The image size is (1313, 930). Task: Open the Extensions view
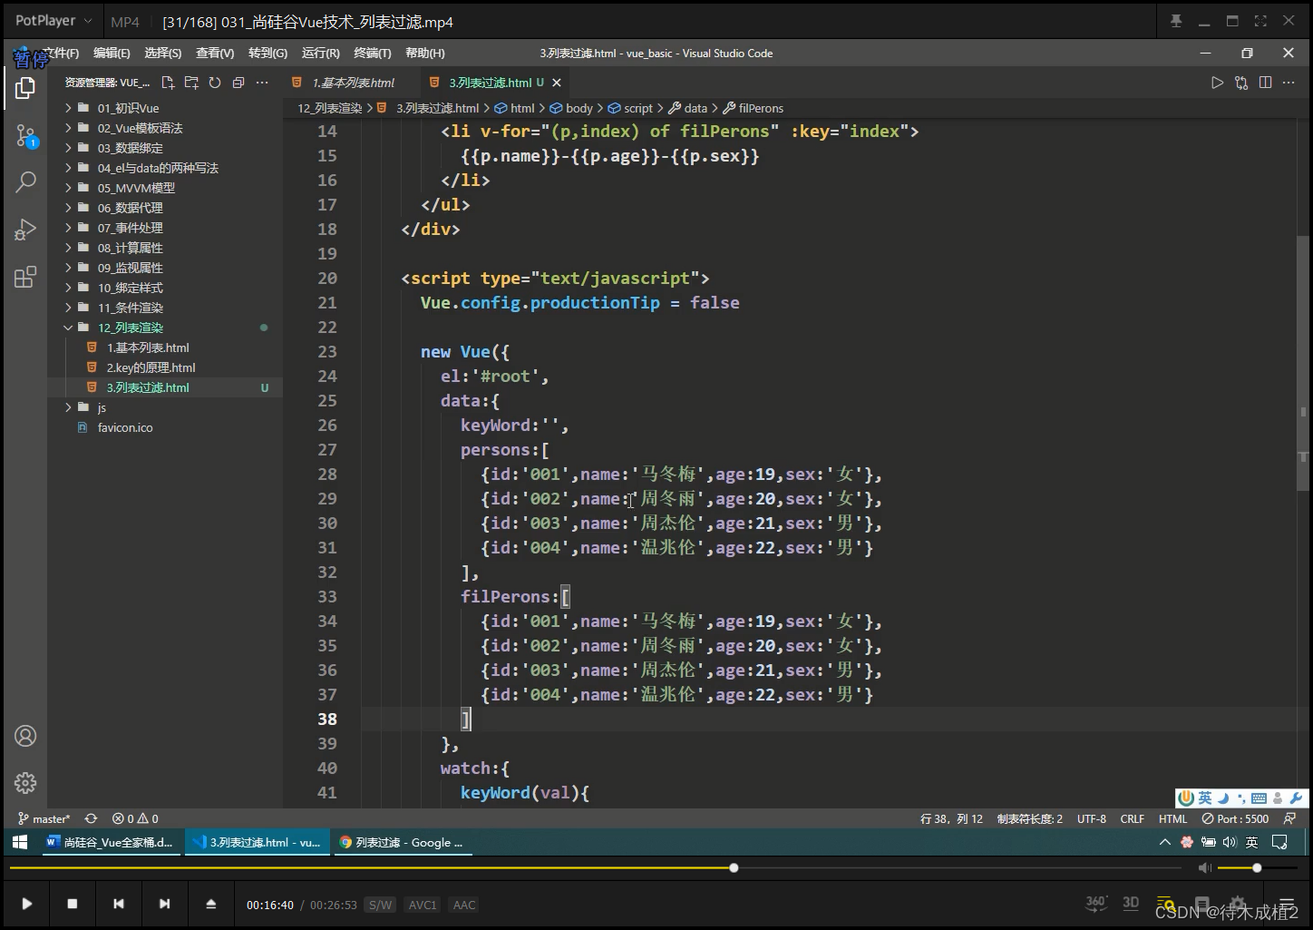click(x=25, y=277)
